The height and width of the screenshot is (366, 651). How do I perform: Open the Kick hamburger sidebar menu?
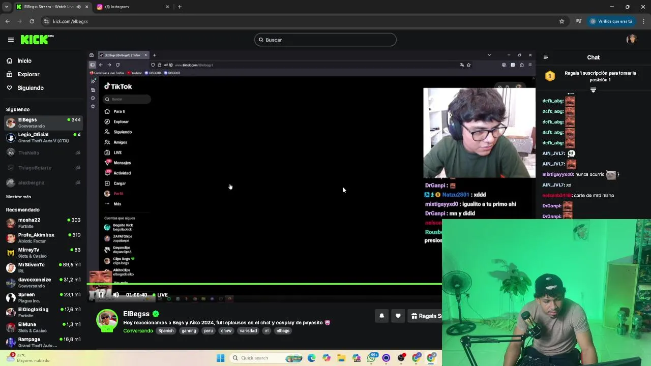[11, 40]
